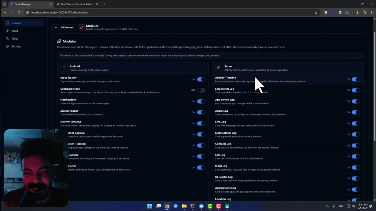Toggle the Android Notifications module
The width and height of the screenshot is (376, 211).
tap(201, 101)
